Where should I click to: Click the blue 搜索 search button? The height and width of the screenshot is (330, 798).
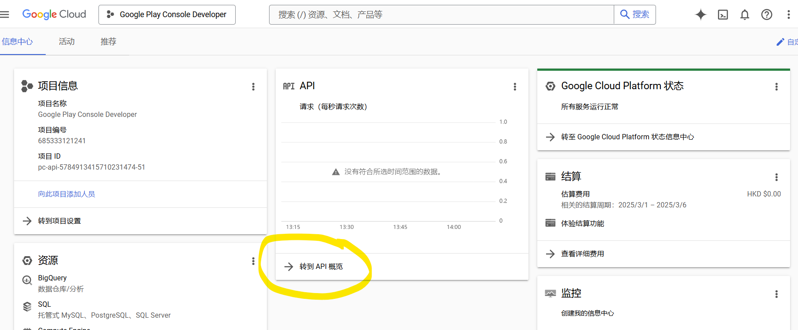click(x=634, y=15)
